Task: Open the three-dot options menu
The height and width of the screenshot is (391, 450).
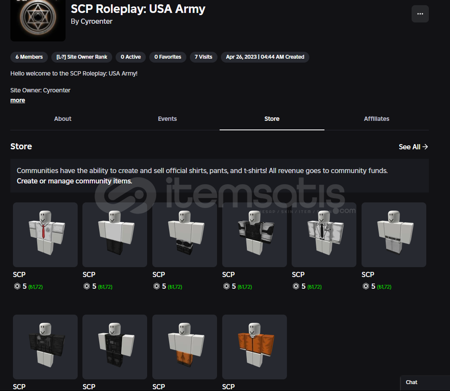Action: (420, 14)
